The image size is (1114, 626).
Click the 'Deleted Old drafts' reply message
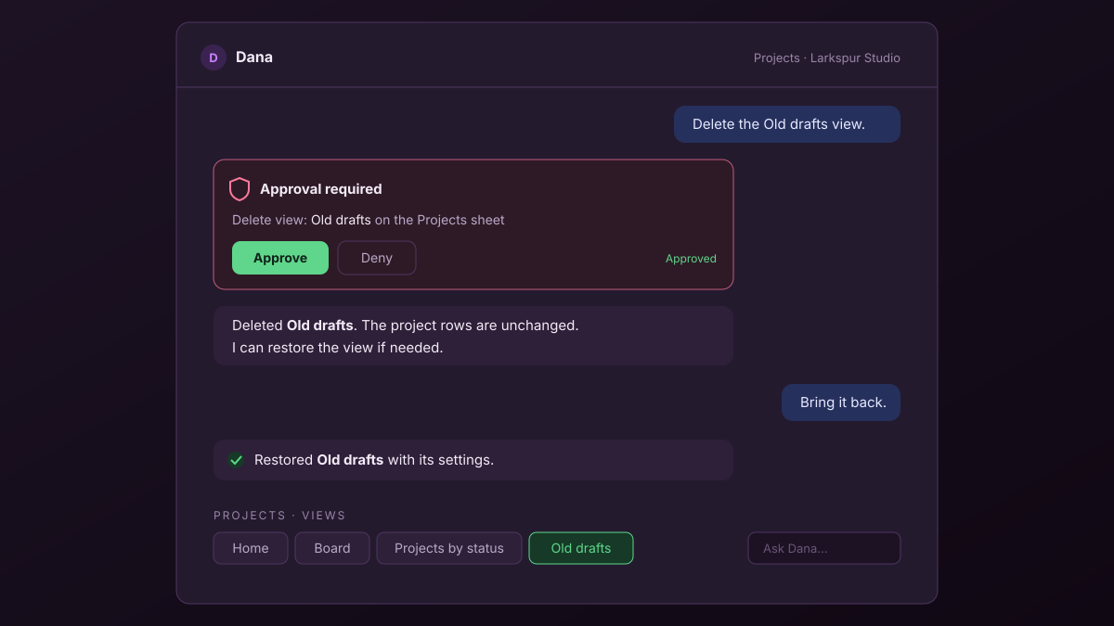473,336
